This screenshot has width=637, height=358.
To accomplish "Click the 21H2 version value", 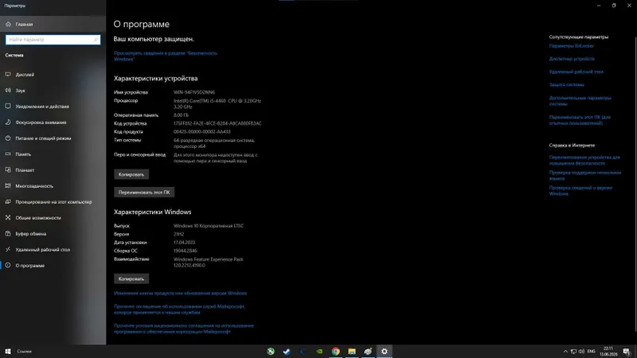I will (178, 234).
